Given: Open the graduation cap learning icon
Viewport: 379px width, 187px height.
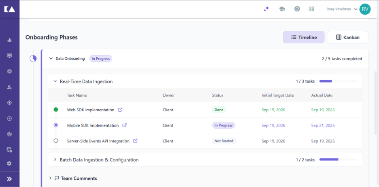Looking at the screenshot, I should [282, 9].
